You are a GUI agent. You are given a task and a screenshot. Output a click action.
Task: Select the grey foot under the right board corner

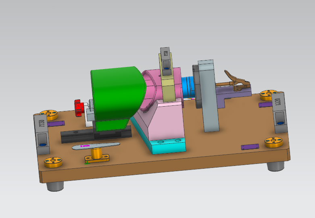point(275,166)
